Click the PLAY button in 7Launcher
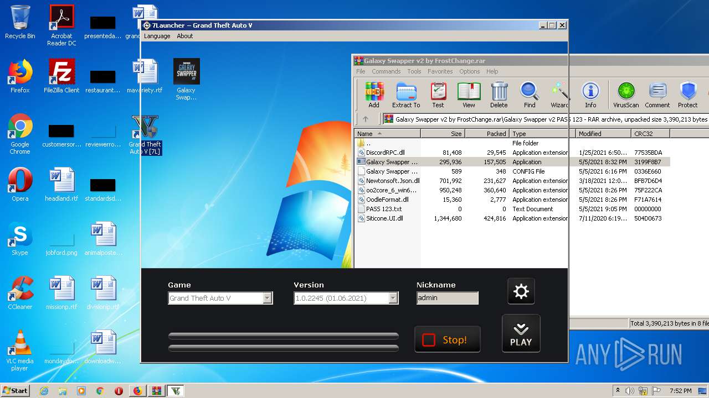 click(x=521, y=333)
